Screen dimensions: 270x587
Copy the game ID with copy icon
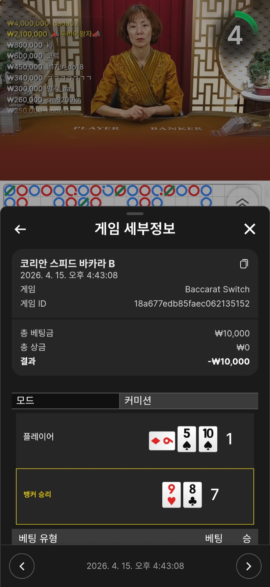click(x=244, y=264)
